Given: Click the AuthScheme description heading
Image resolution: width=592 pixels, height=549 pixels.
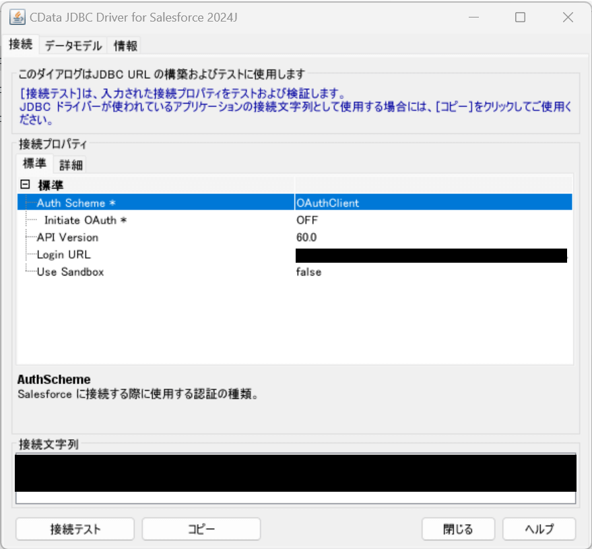Looking at the screenshot, I should click(54, 379).
